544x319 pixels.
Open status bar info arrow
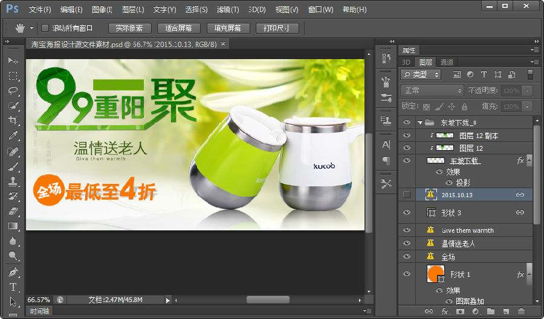coord(168,300)
